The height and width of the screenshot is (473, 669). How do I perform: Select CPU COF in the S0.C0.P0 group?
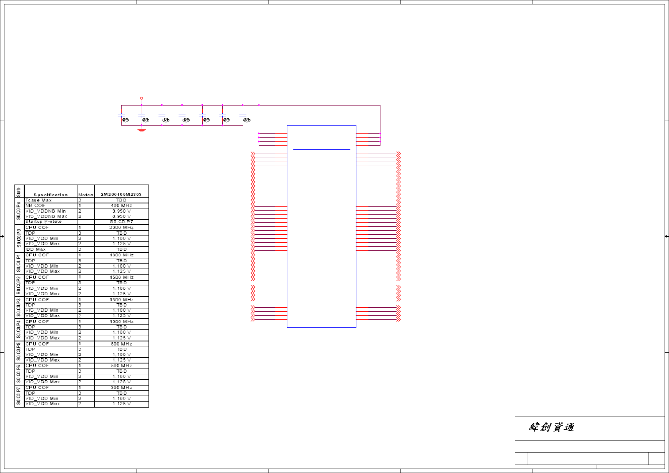pyautogui.click(x=37, y=227)
